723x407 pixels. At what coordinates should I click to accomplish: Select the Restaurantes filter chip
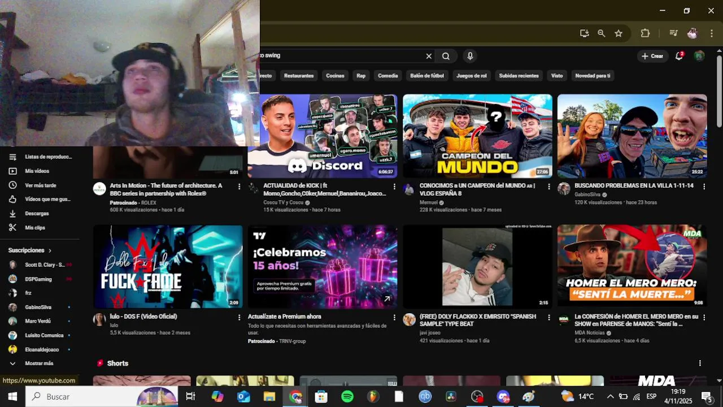click(299, 76)
